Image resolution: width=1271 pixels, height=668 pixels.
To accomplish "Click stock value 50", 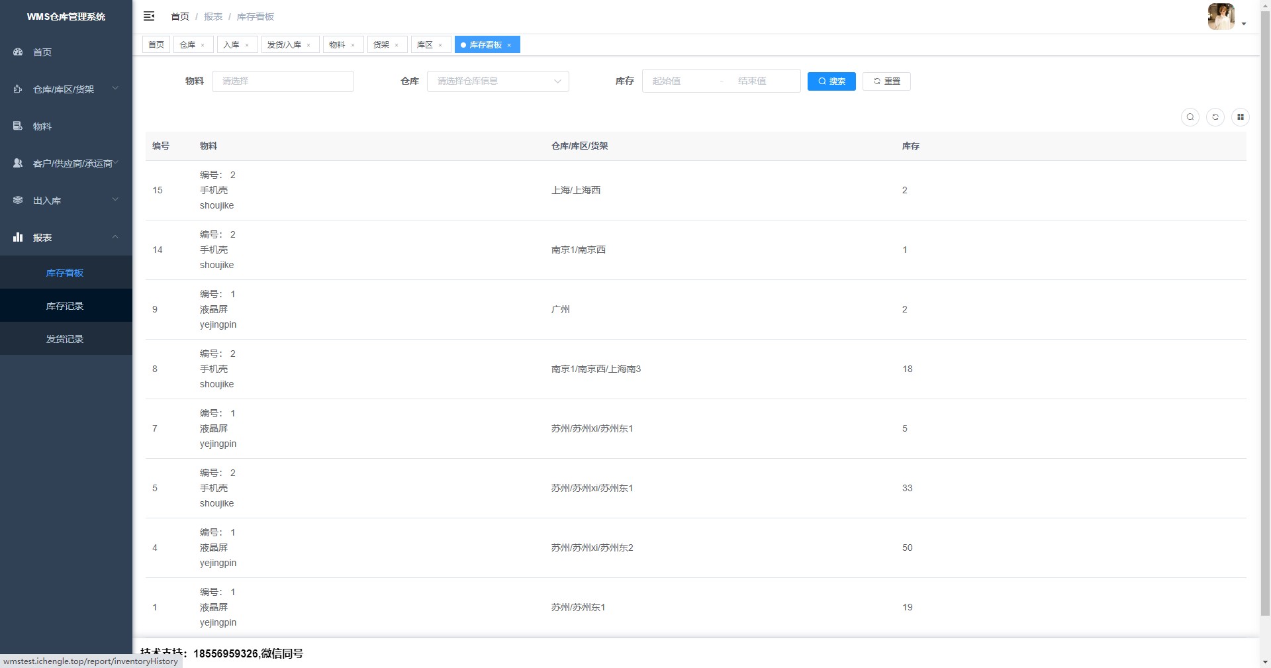I will tap(907, 548).
